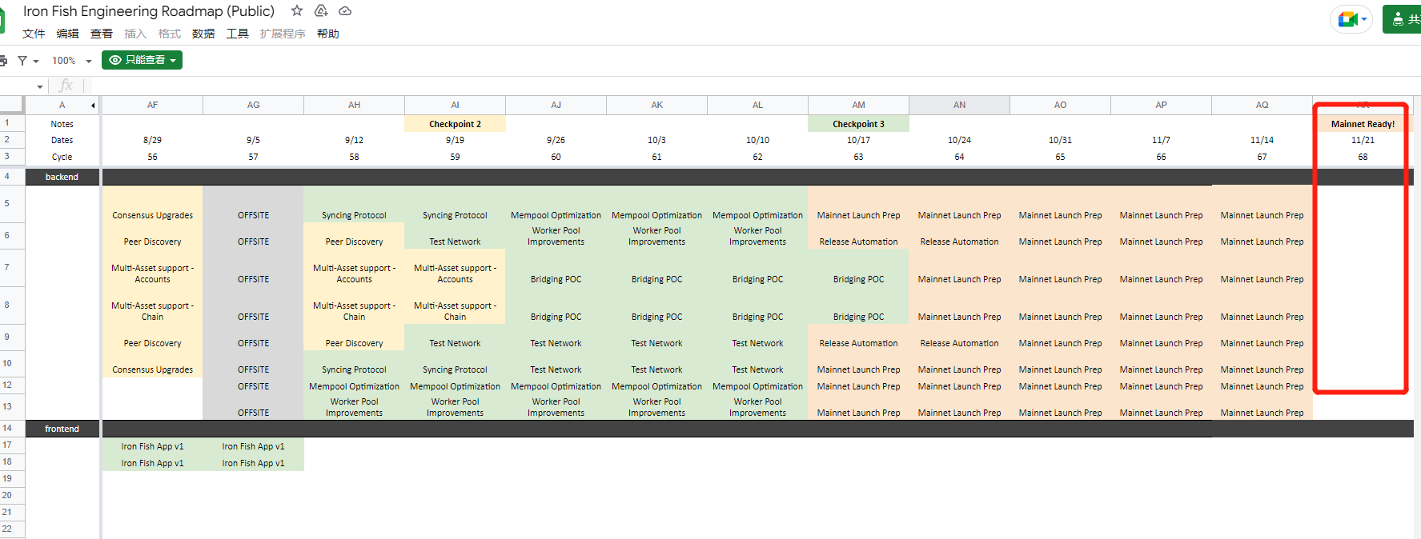Select the Dates label cell
The image size is (1421, 539).
(x=62, y=140)
